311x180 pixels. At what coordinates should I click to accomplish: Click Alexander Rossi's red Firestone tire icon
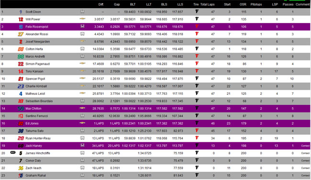(x=197, y=34)
